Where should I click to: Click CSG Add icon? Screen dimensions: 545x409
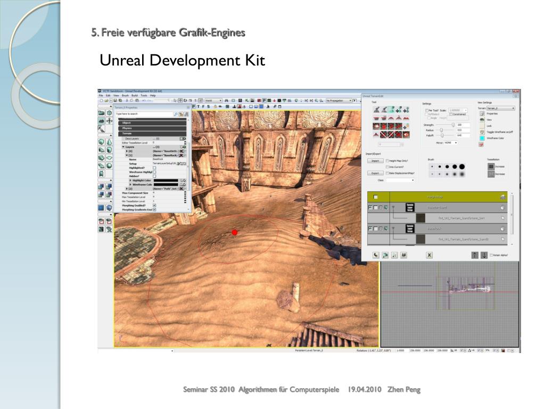[x=101, y=187]
